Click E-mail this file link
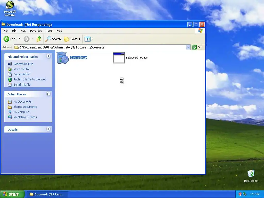 coord(22,85)
